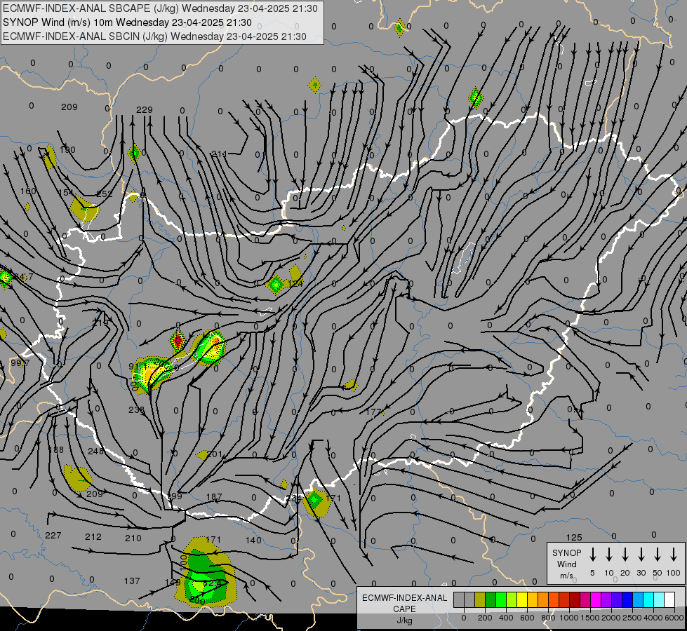Click the map value 140
This screenshot has width=687, height=631.
(x=253, y=540)
